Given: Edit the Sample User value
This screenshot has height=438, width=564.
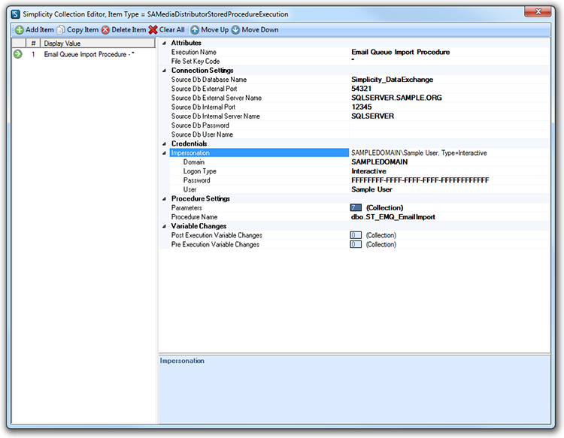Looking at the screenshot, I should 450,190.
